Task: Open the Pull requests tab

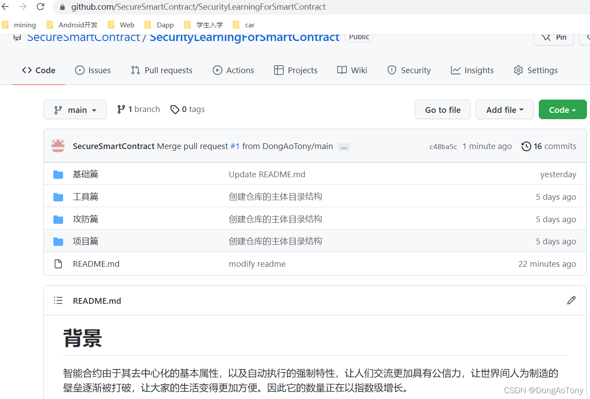Action: click(162, 70)
